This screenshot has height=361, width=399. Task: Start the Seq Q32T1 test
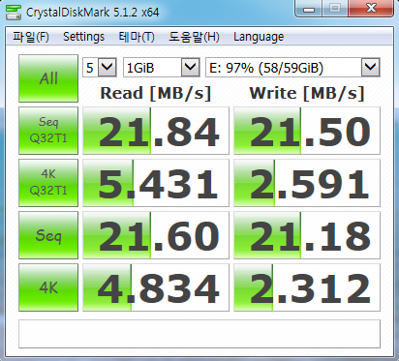point(48,131)
